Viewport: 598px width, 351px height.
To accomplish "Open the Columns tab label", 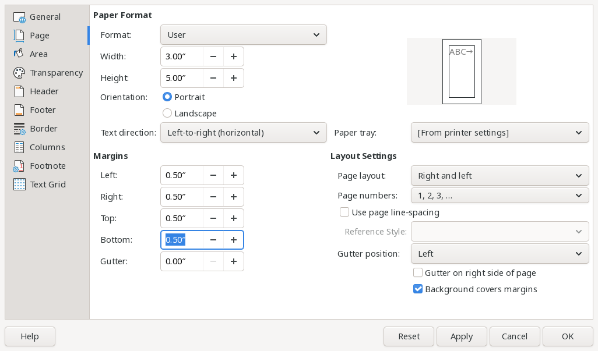I will (x=47, y=147).
